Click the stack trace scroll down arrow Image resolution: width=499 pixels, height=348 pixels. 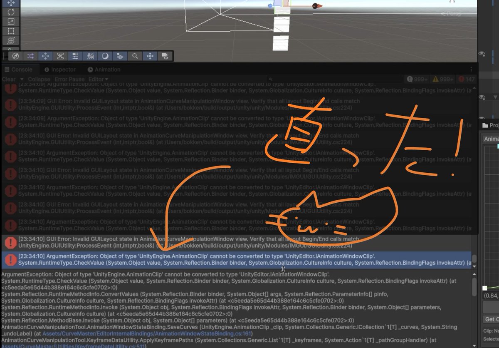[474, 345]
